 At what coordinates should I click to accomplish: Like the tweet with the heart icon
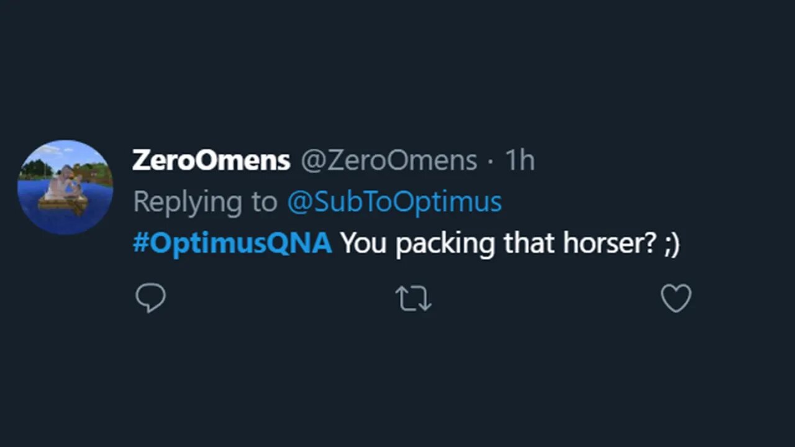(676, 299)
